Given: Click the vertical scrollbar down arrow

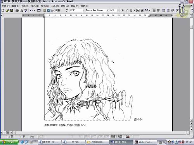Looking at the screenshot, I should pos(191,120).
